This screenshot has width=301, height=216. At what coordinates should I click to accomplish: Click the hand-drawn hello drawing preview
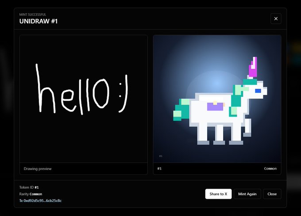pyautogui.click(x=84, y=99)
